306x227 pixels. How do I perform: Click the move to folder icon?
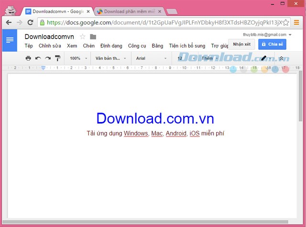(x=93, y=37)
